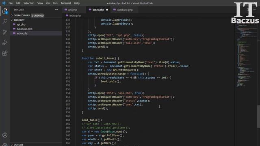Open the Run and Debug view
The image size is (260, 146).
pyautogui.click(x=5, y=43)
